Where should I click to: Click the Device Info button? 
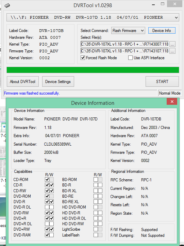coord(162,31)
